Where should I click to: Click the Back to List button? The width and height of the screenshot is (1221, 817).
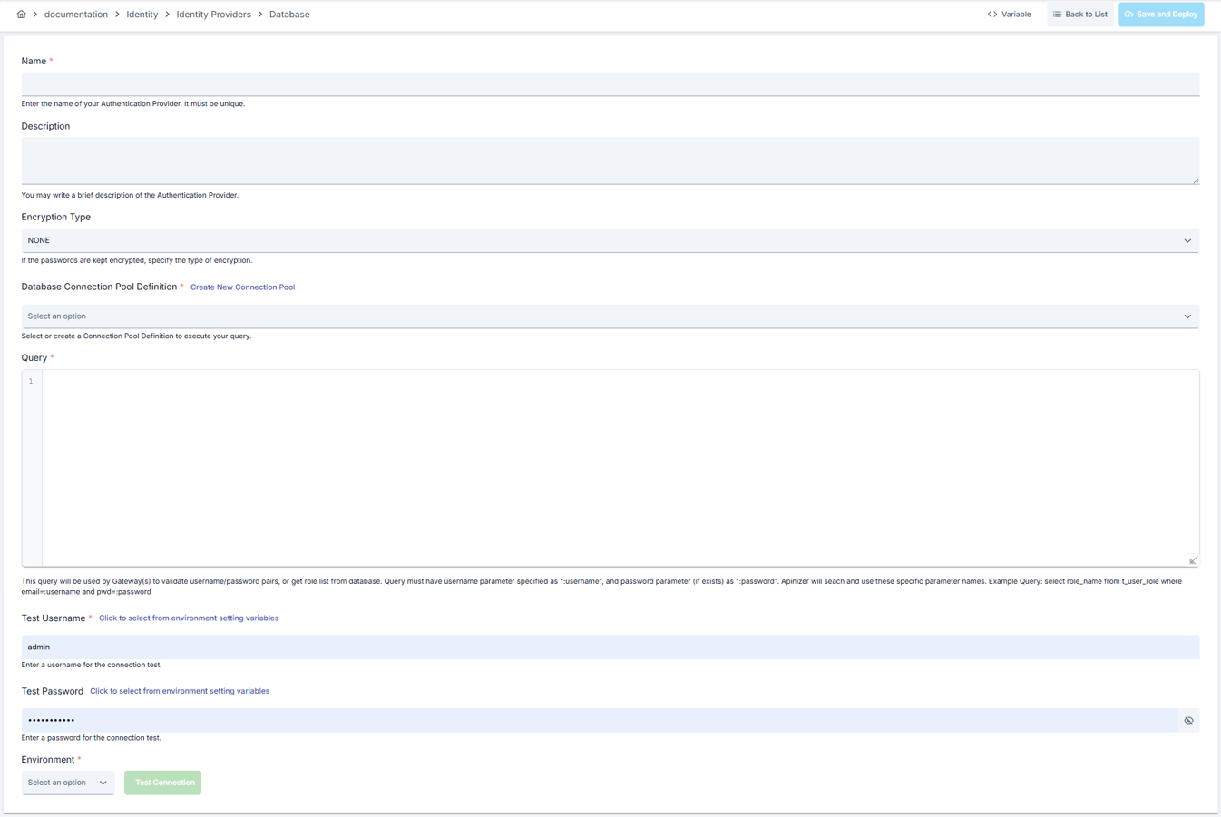point(1079,15)
